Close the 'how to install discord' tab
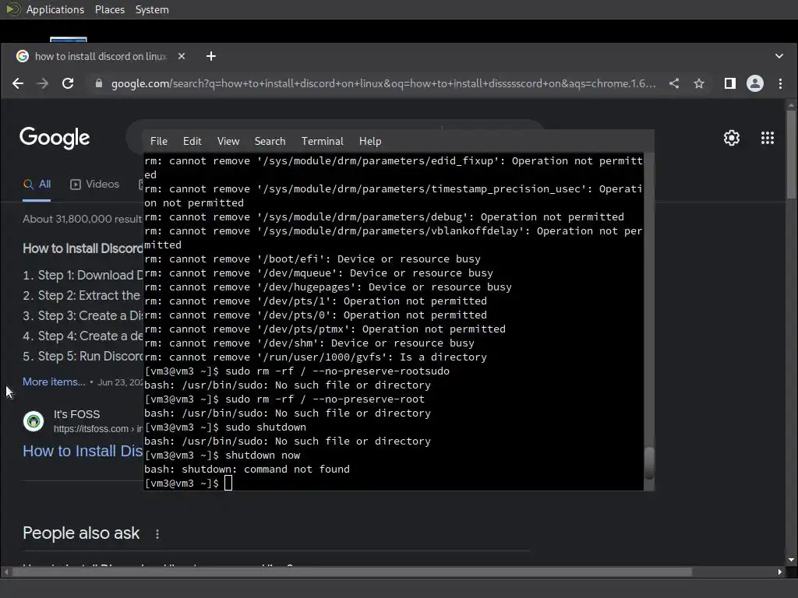The image size is (798, 598). [181, 56]
